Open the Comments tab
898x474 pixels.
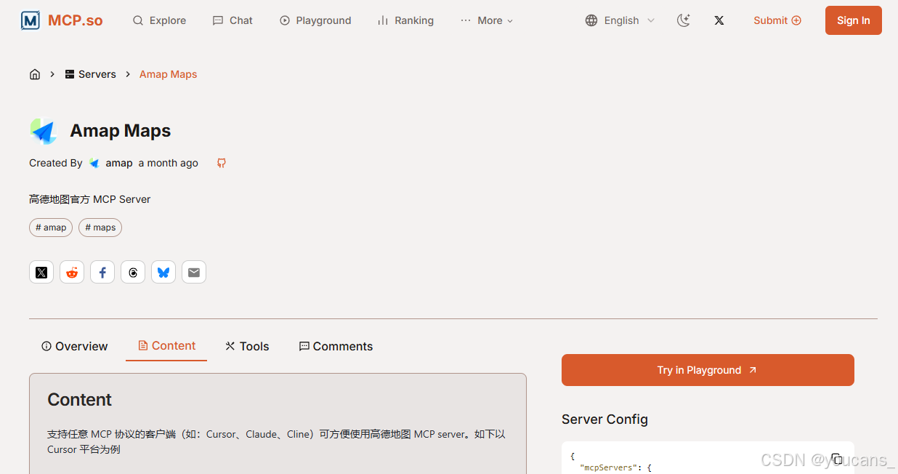pyautogui.click(x=336, y=346)
